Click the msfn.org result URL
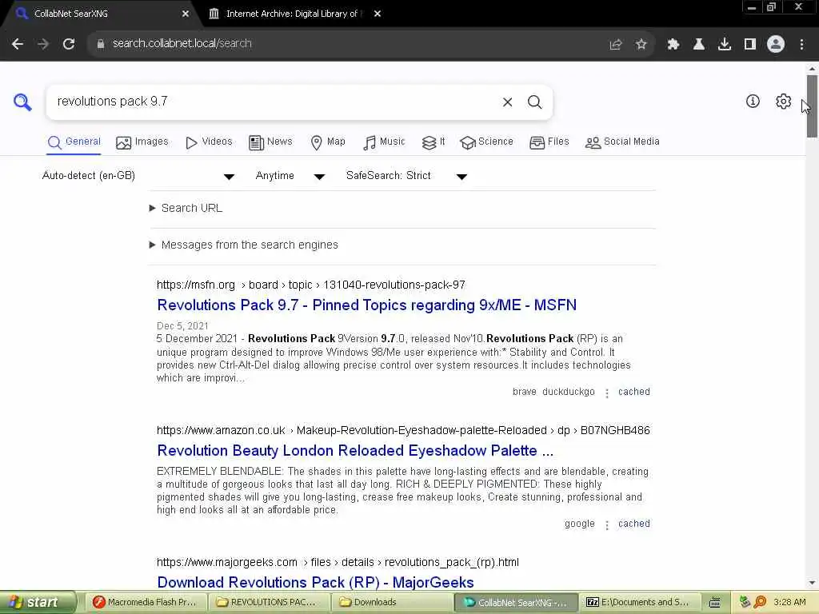819x614 pixels. pyautogui.click(x=311, y=285)
